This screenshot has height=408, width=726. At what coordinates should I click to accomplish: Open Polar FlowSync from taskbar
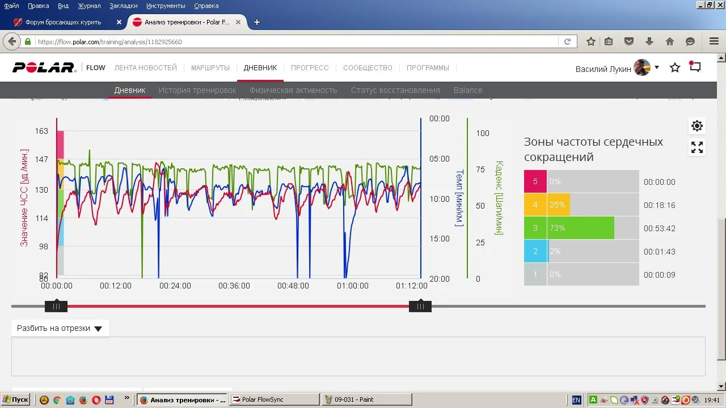[274, 399]
